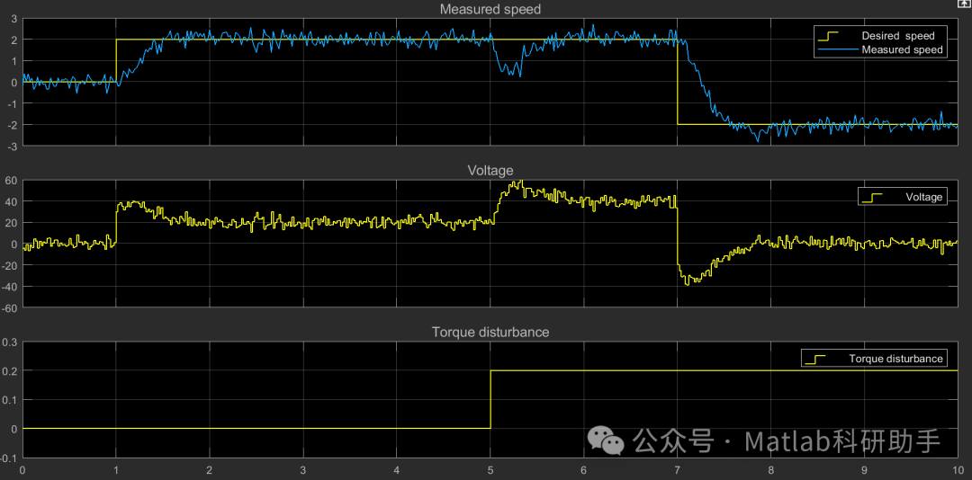Click the 9 label on the time axis
The width and height of the screenshot is (972, 480).
[x=864, y=471]
